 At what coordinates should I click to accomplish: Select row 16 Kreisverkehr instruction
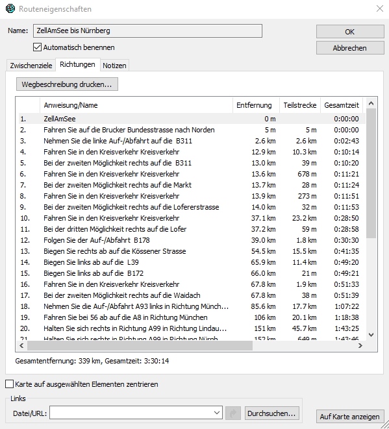(192, 284)
